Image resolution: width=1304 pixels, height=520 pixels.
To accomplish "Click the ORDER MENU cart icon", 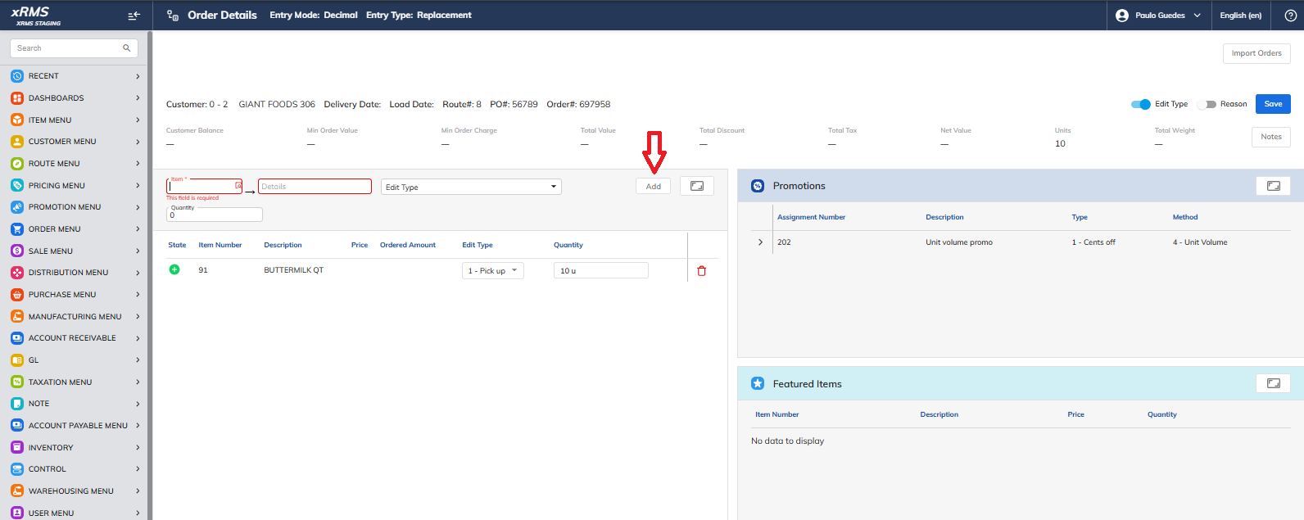I will coord(17,229).
